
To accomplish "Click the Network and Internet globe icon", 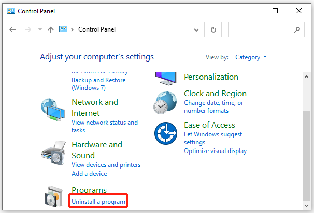I will tap(52, 110).
